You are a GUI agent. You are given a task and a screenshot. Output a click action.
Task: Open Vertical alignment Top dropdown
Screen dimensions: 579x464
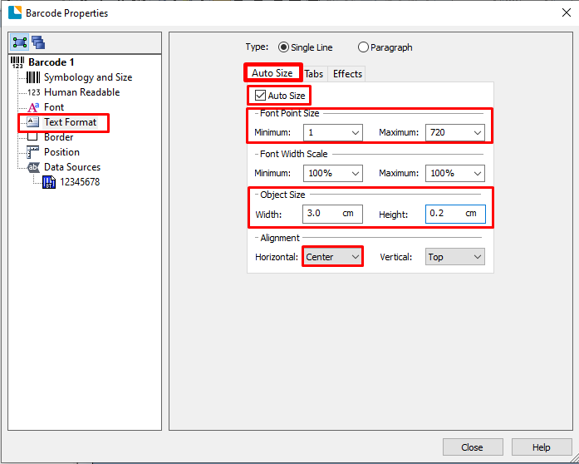pyautogui.click(x=455, y=257)
